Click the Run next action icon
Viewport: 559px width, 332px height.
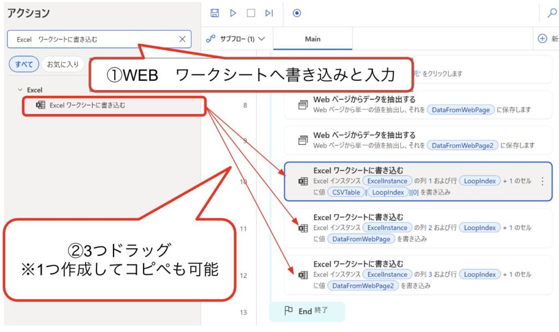269,13
